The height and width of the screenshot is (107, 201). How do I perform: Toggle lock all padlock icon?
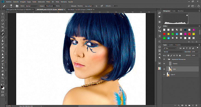pos(180,56)
